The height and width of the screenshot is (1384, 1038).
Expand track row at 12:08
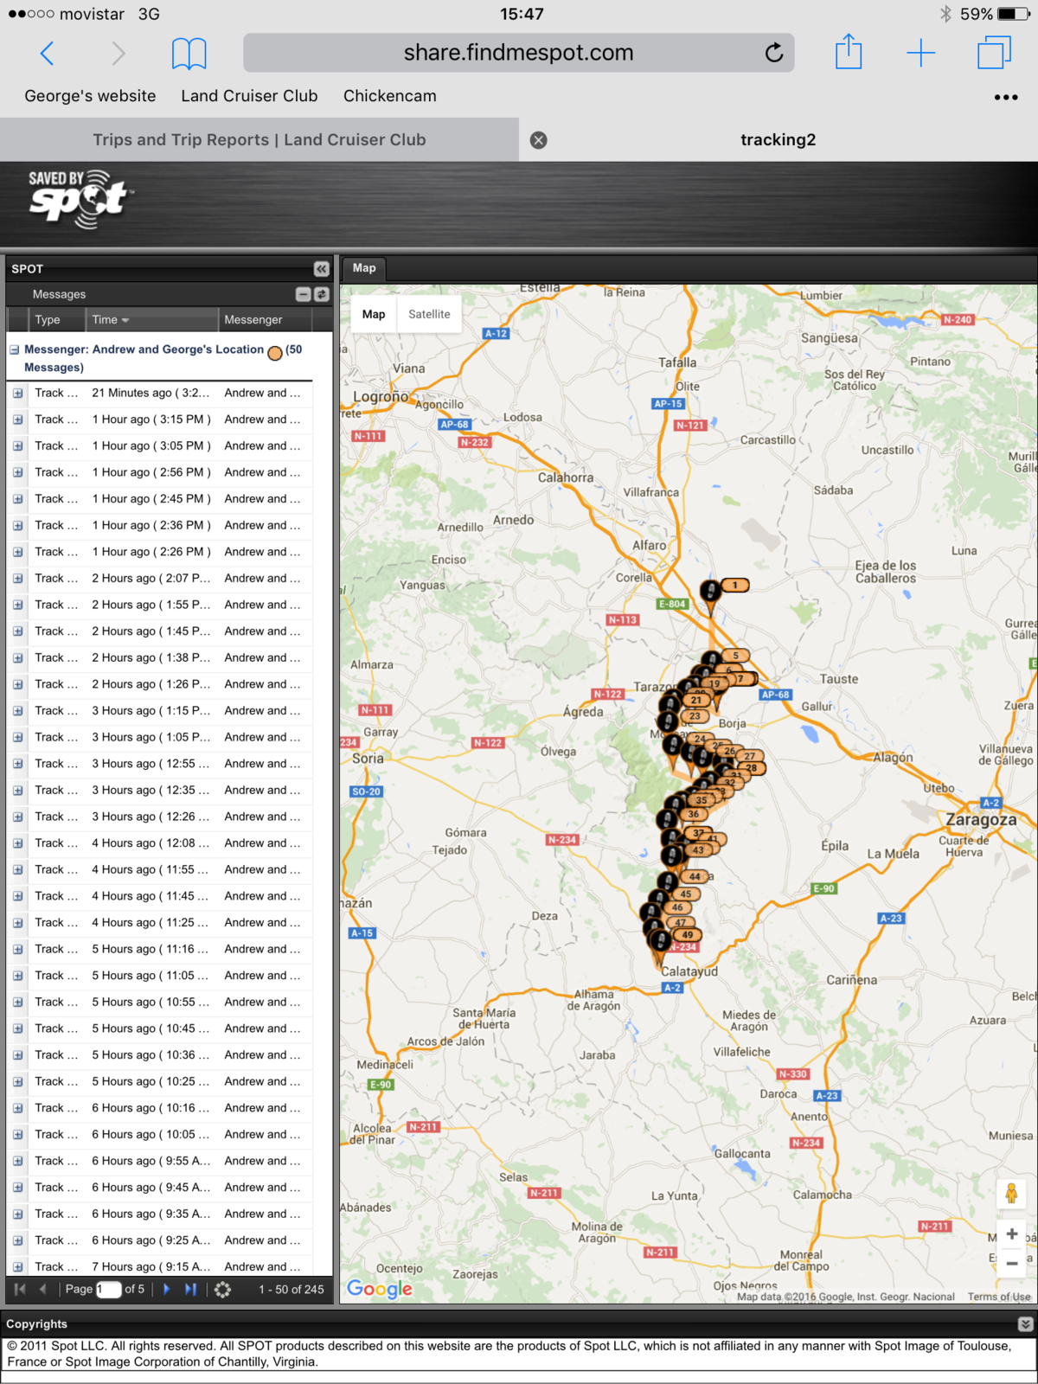[17, 843]
